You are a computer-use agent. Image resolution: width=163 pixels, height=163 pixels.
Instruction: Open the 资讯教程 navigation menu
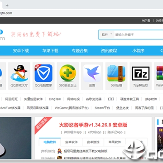(x=109, y=51)
